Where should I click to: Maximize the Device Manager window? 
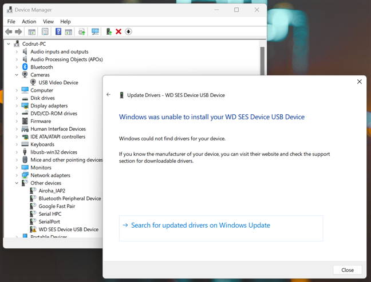point(236,10)
